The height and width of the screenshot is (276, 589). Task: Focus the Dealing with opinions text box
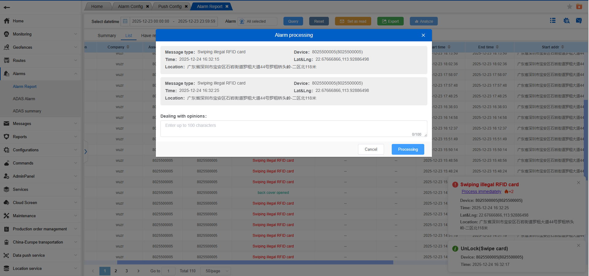click(293, 129)
